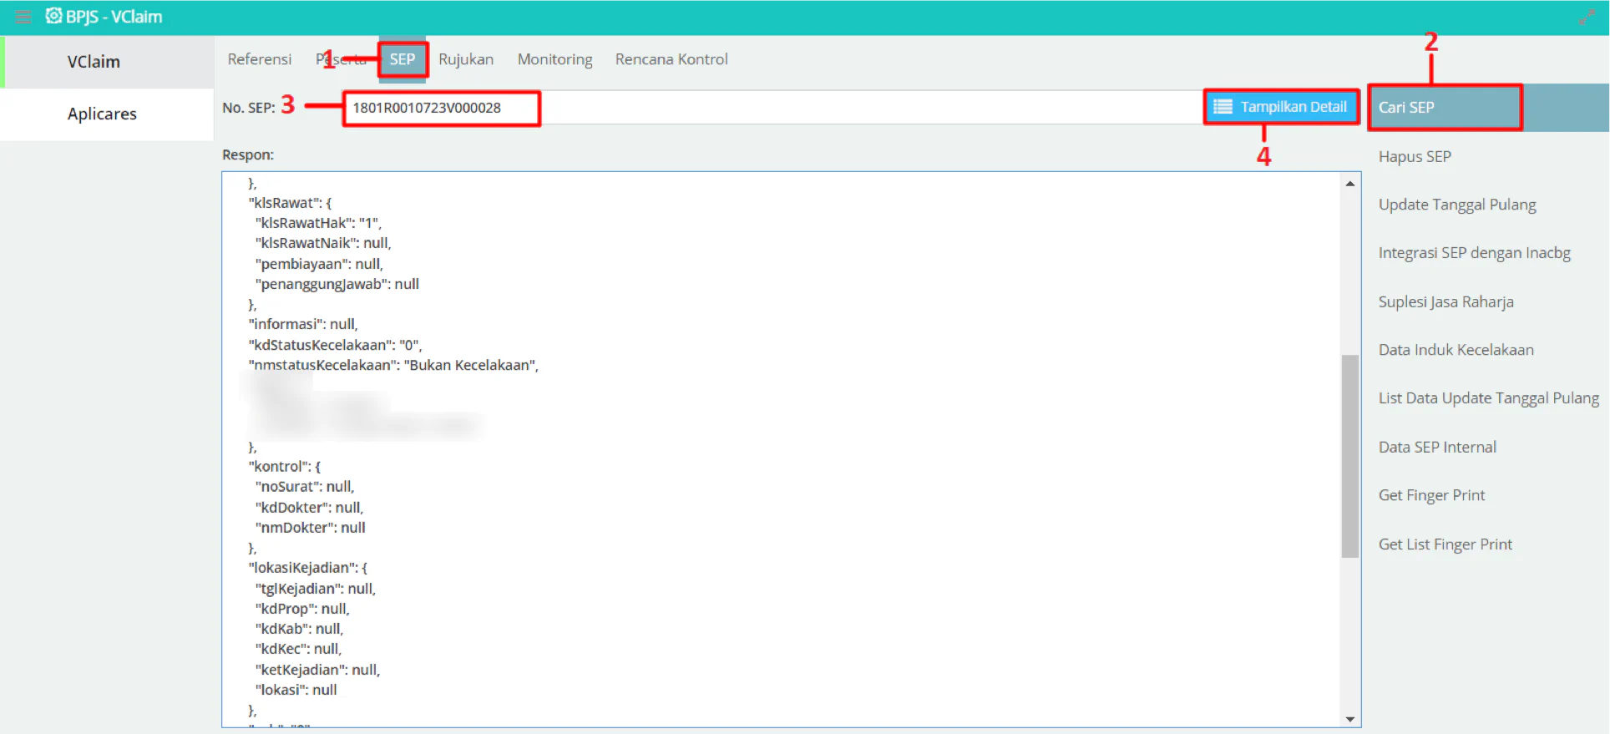The image size is (1610, 734).
Task: Open the hamburger menu icon
Action: click(23, 17)
